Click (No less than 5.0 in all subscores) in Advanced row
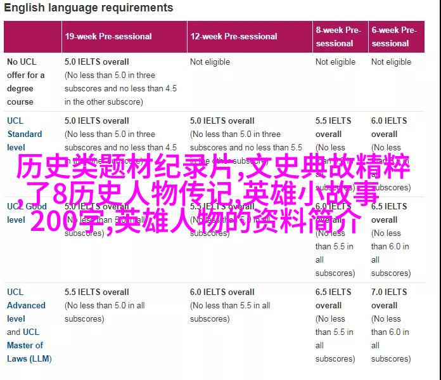 pyautogui.click(x=105, y=312)
